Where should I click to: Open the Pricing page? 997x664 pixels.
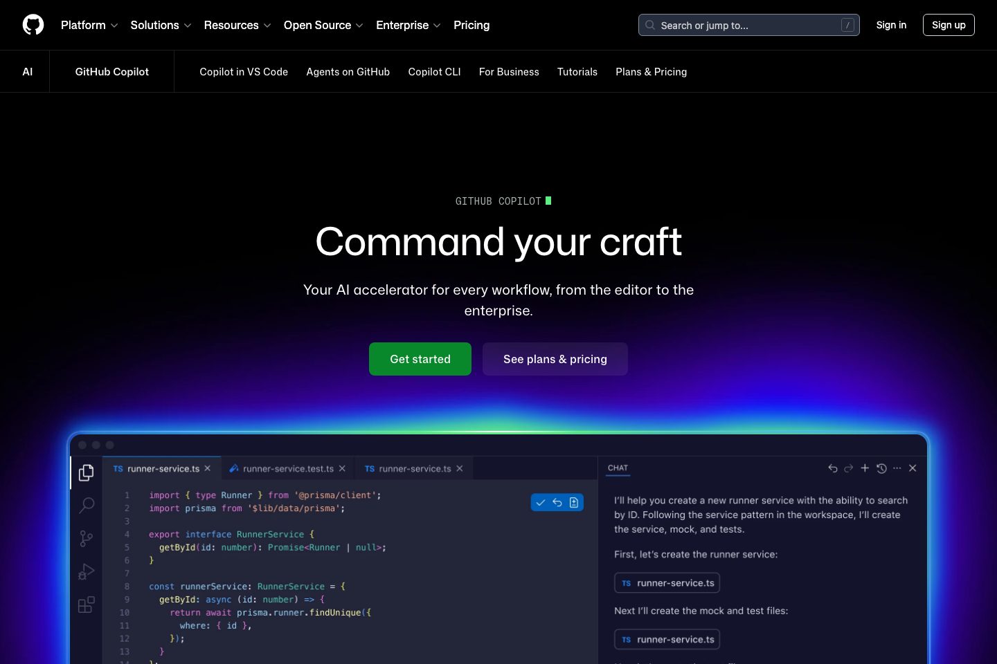[471, 25]
